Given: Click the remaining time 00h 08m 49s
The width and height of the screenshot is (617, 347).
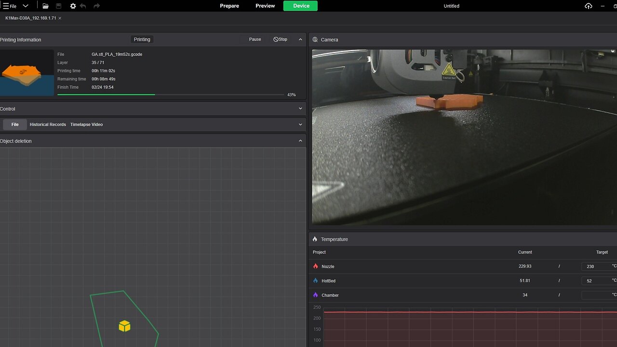Looking at the screenshot, I should 103,79.
